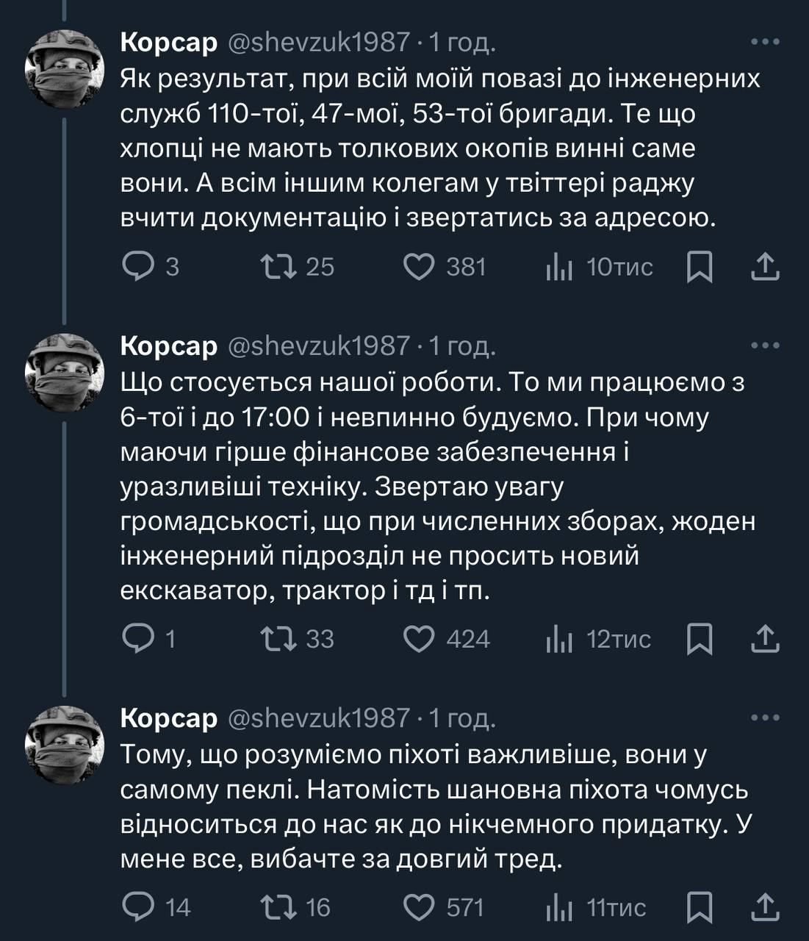Viewport: 809px width, 941px height.
Task: Bookmark the first tweet about інженерних служб
Action: click(x=699, y=267)
